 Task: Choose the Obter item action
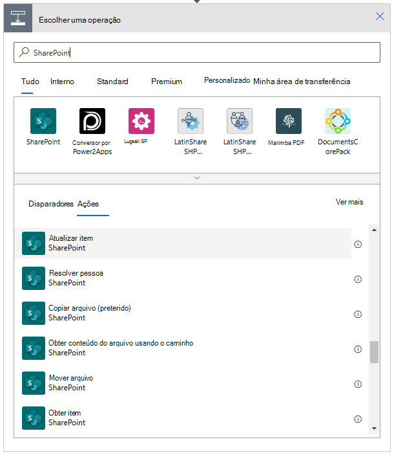tap(183, 418)
